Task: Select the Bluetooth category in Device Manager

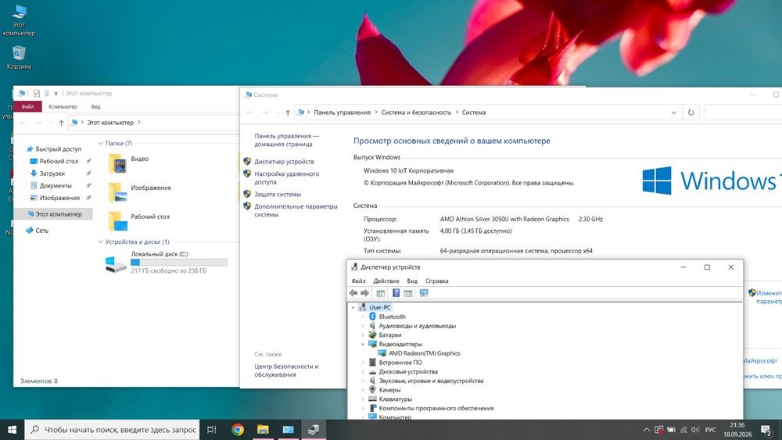Action: coord(392,317)
